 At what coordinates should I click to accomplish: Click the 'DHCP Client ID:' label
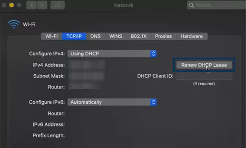(155, 76)
